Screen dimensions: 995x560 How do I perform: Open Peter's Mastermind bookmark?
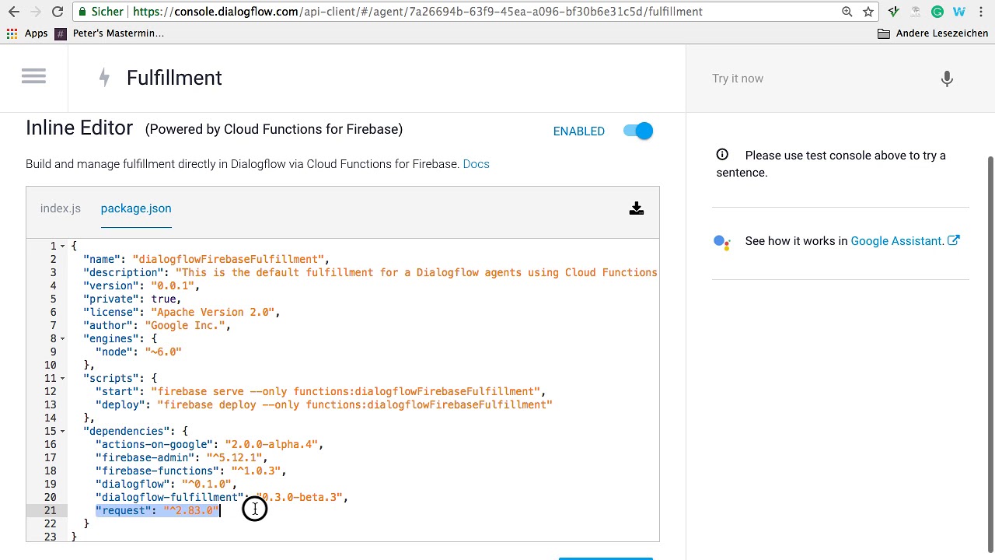tap(110, 33)
